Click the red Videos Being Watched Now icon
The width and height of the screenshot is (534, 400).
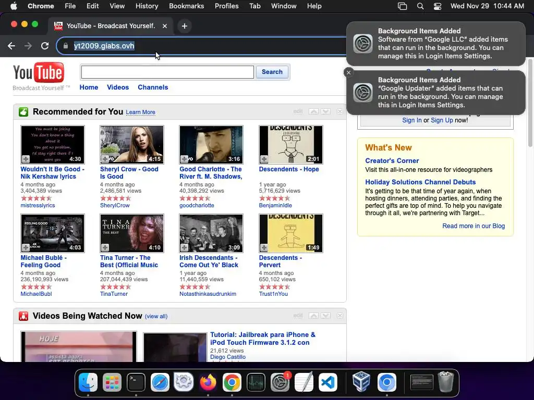point(23,316)
